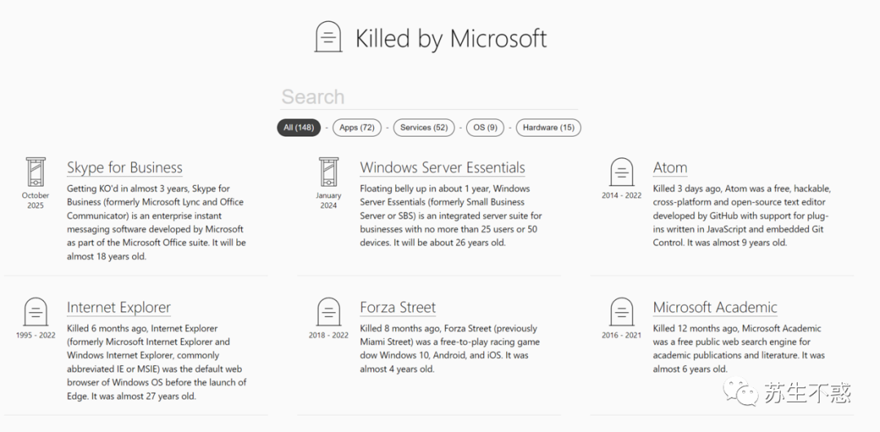Click the tombstone icon next to Atom

[621, 172]
